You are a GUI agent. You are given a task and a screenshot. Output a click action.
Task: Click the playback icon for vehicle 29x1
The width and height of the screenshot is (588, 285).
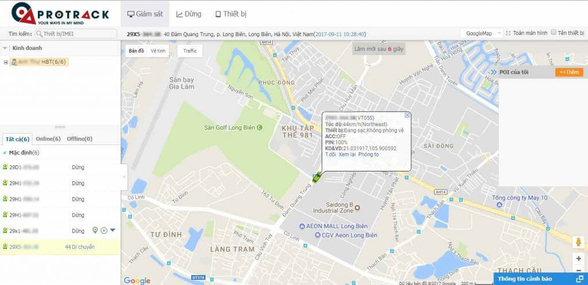(x=104, y=231)
